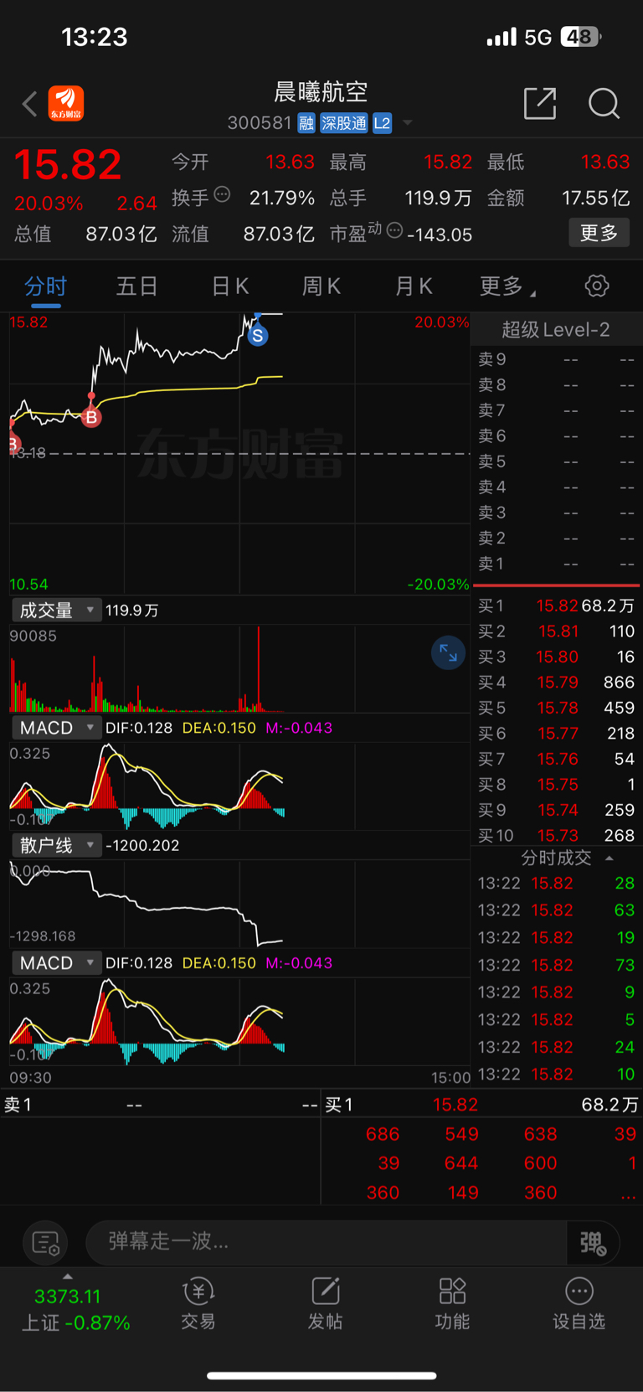Switch to the 五日 tab
Image resolution: width=643 pixels, height=1392 pixels.
pyautogui.click(x=137, y=286)
